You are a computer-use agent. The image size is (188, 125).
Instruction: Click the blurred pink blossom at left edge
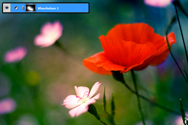click(x=15, y=55)
